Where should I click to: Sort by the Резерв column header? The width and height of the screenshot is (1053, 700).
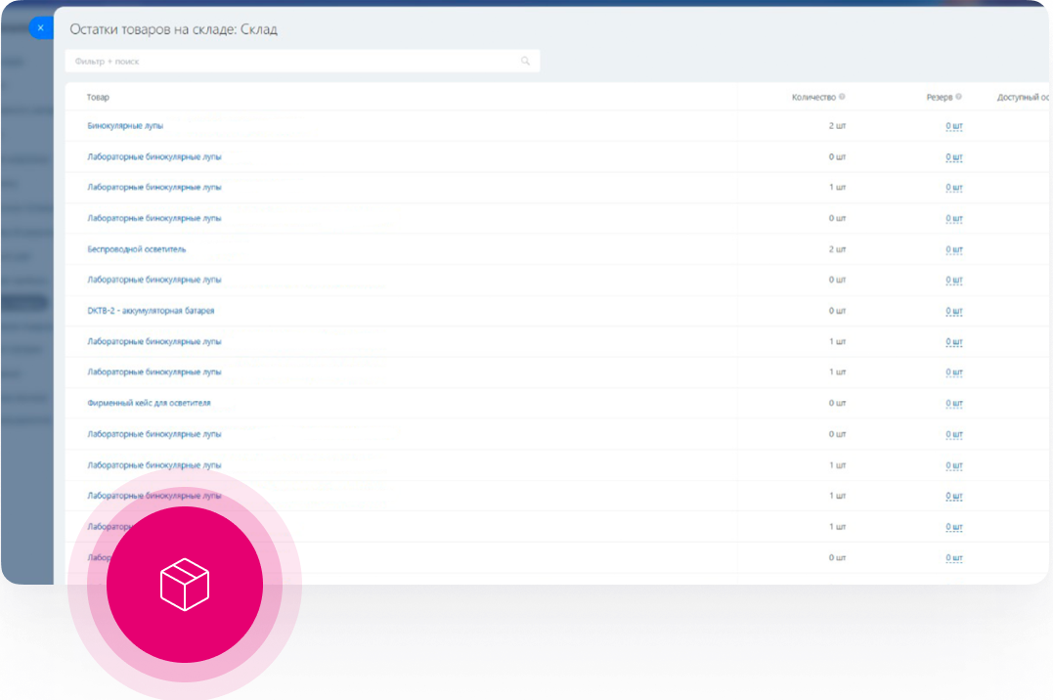pos(939,97)
